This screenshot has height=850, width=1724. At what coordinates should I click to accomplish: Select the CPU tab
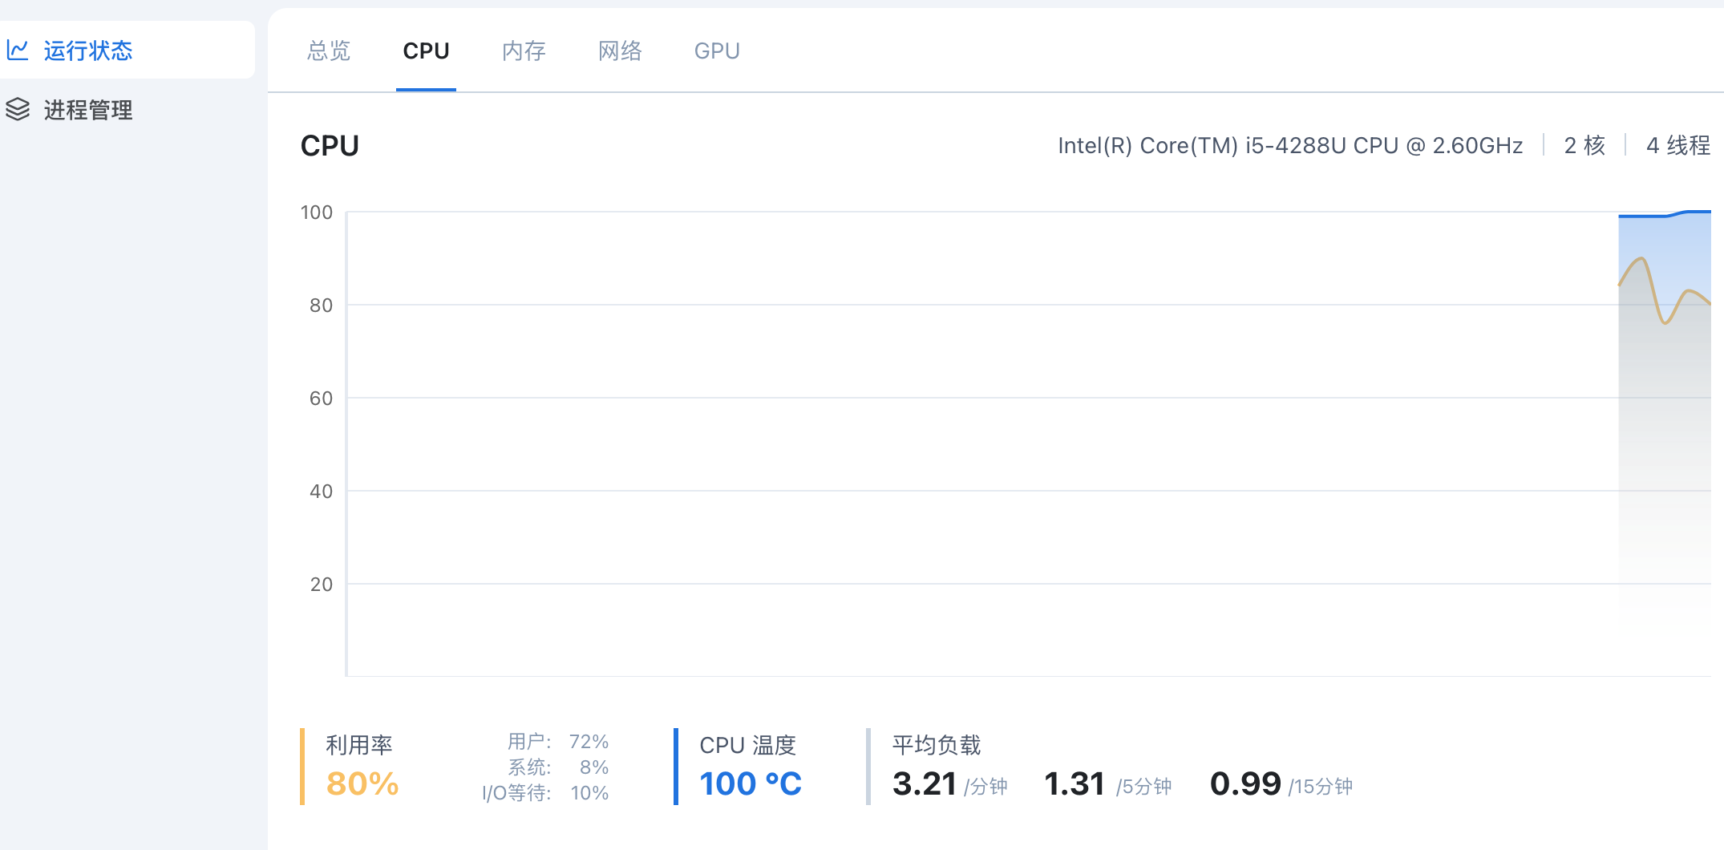coord(426,51)
